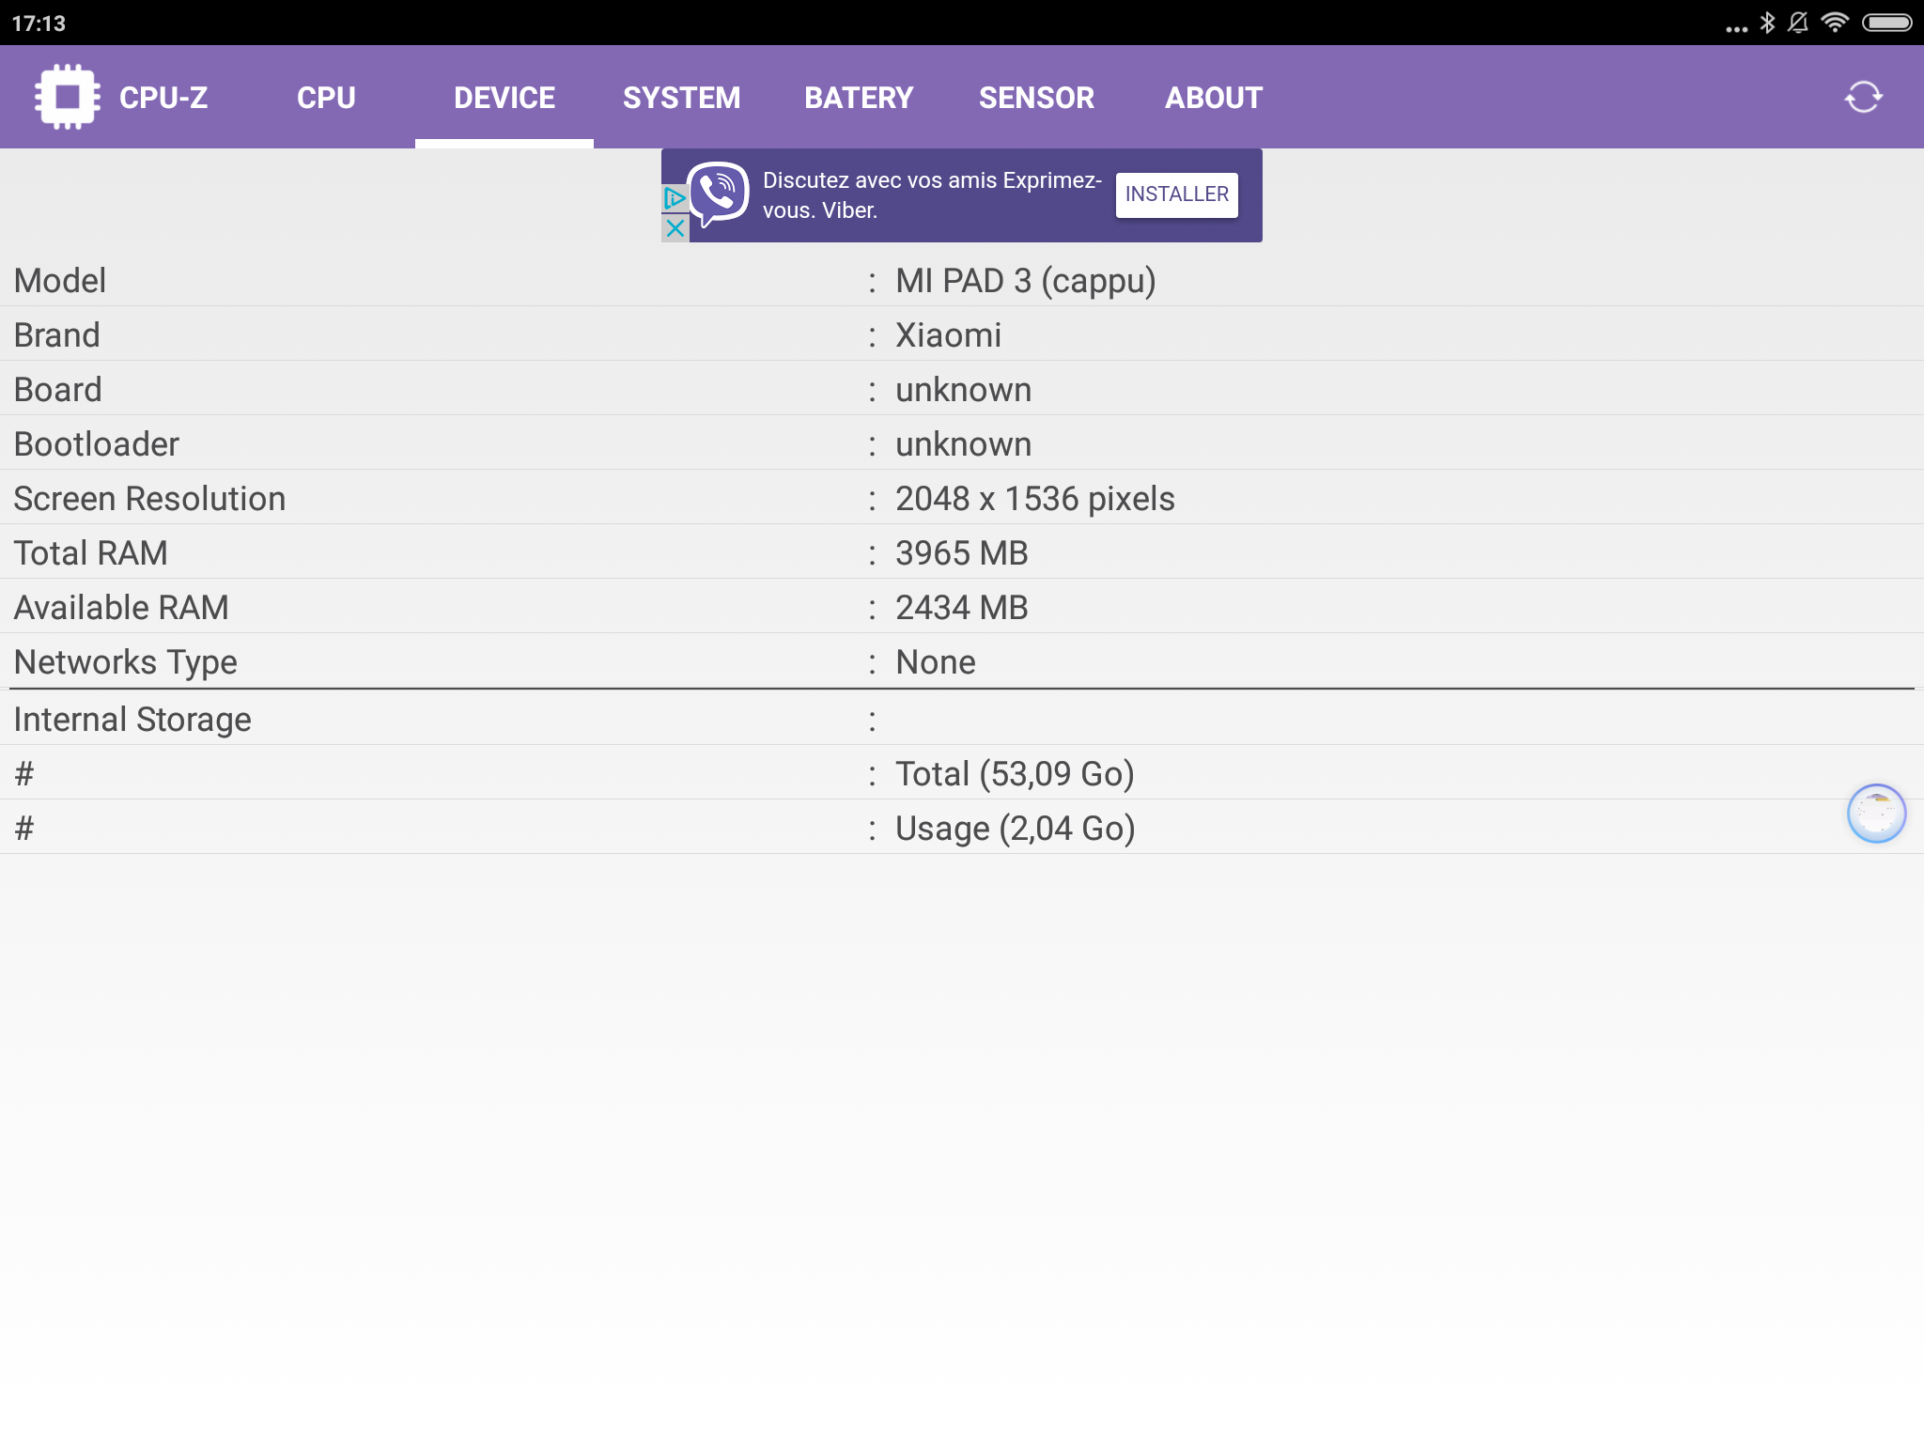Close the ad with the X icon

(675, 228)
